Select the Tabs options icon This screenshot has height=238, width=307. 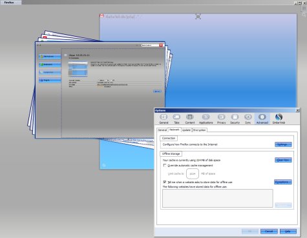pos(176,119)
